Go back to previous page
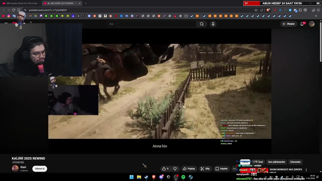The height and width of the screenshot is (181, 322). click(4, 10)
